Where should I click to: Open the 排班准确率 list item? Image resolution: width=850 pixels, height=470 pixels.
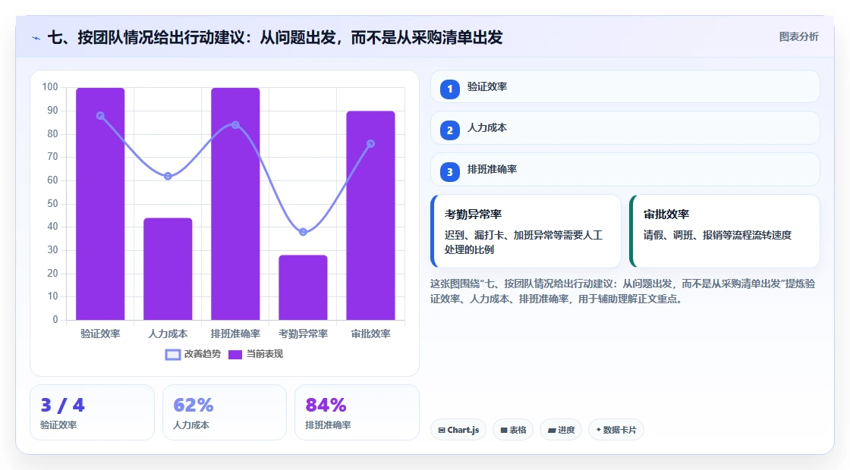click(625, 170)
